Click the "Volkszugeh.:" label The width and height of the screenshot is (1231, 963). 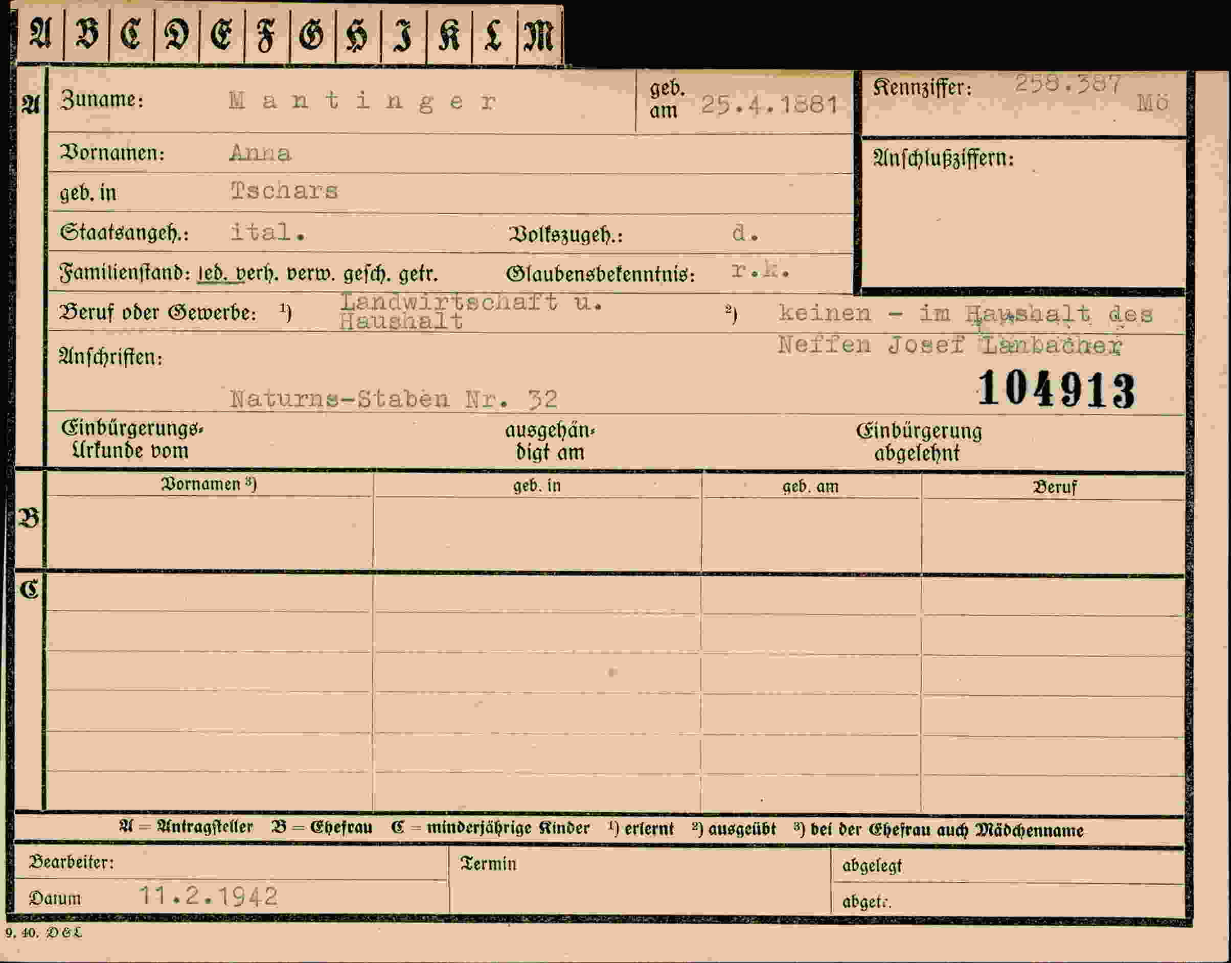point(565,235)
